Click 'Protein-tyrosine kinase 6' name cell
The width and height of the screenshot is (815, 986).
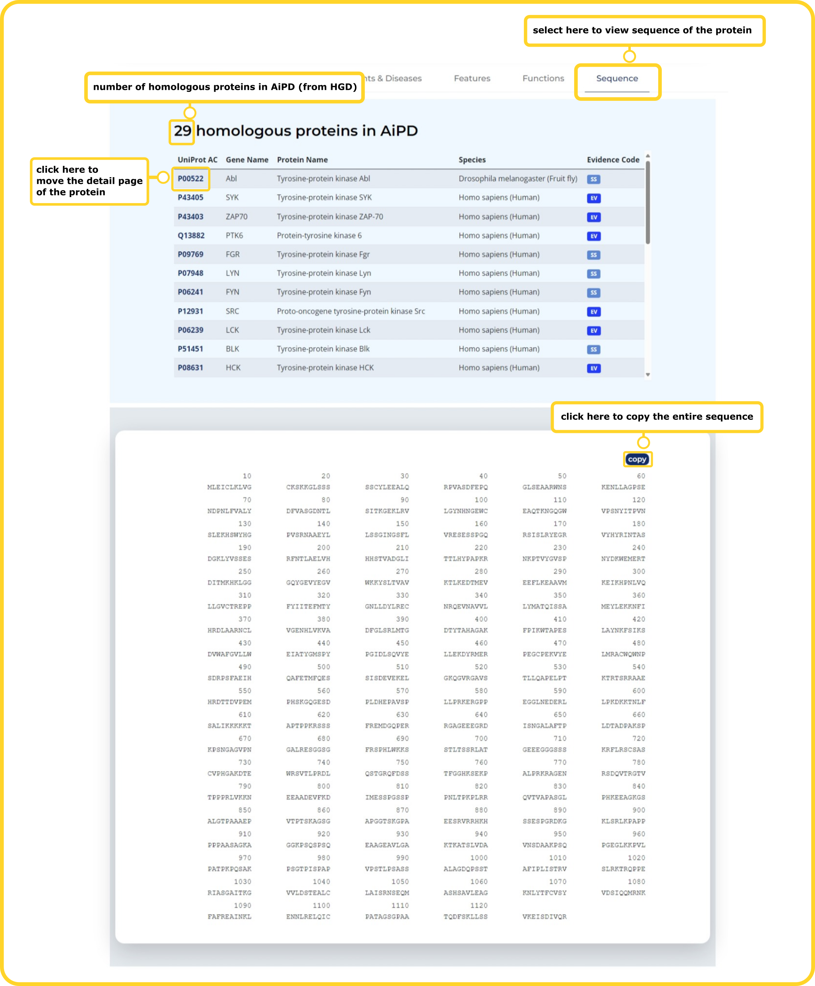[x=319, y=236]
